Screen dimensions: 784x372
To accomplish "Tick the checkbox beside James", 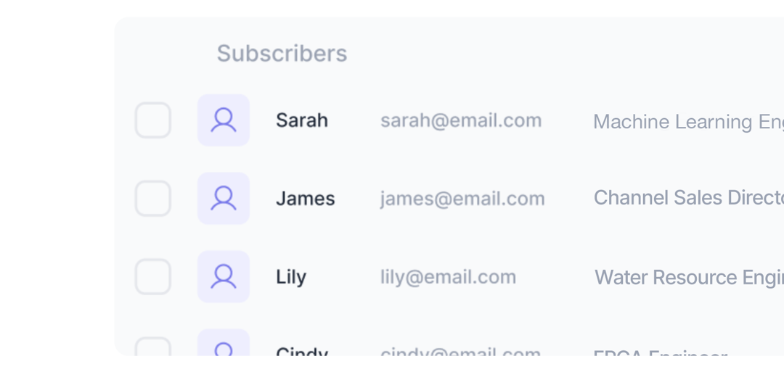I will click(x=153, y=198).
